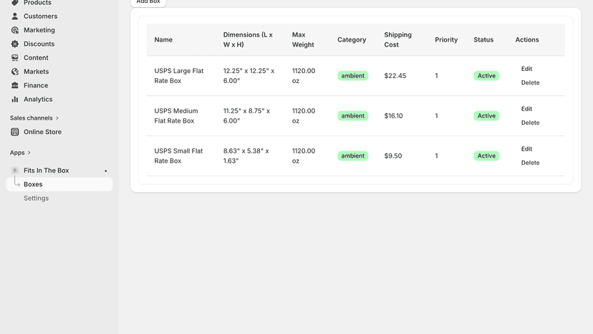Click the Markets globe icon

click(x=15, y=72)
